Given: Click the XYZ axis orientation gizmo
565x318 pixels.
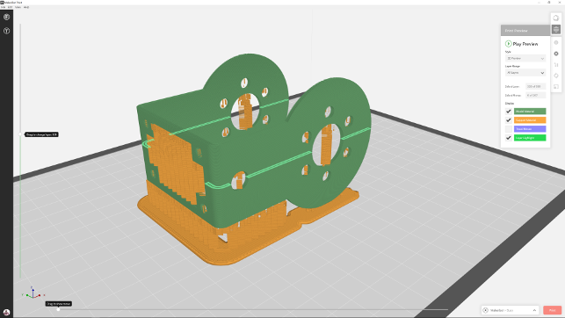Looking at the screenshot, I should coord(33,293).
